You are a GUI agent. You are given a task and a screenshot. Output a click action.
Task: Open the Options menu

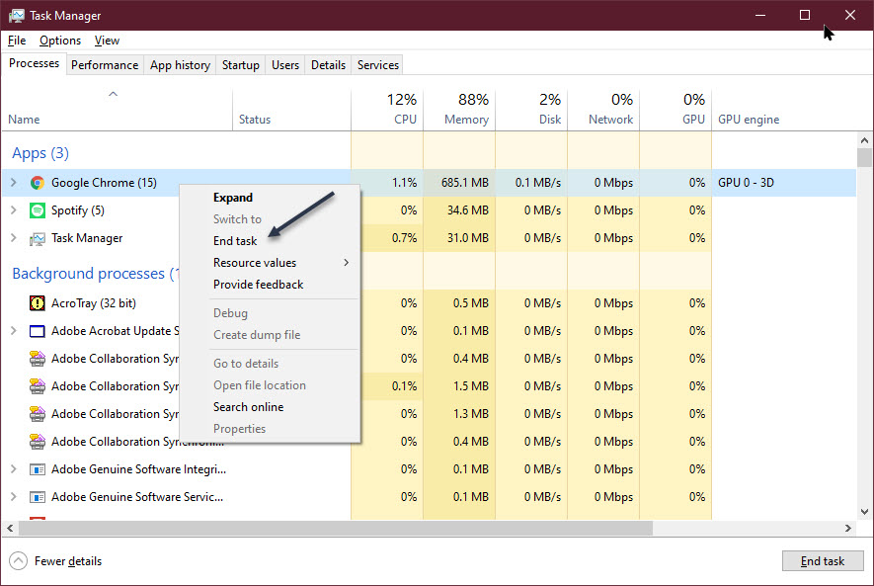click(60, 41)
